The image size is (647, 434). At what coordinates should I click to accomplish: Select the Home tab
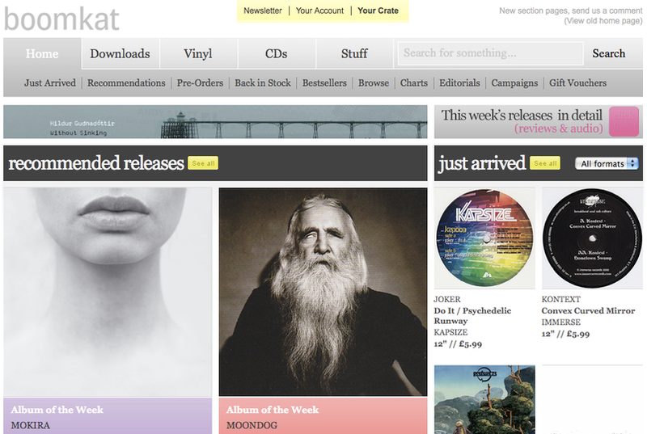(x=42, y=53)
